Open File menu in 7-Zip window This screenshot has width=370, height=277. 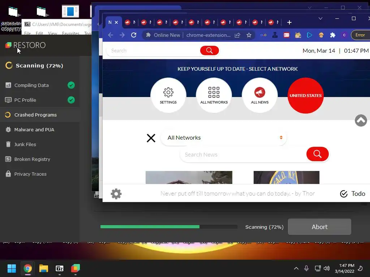click(x=27, y=33)
